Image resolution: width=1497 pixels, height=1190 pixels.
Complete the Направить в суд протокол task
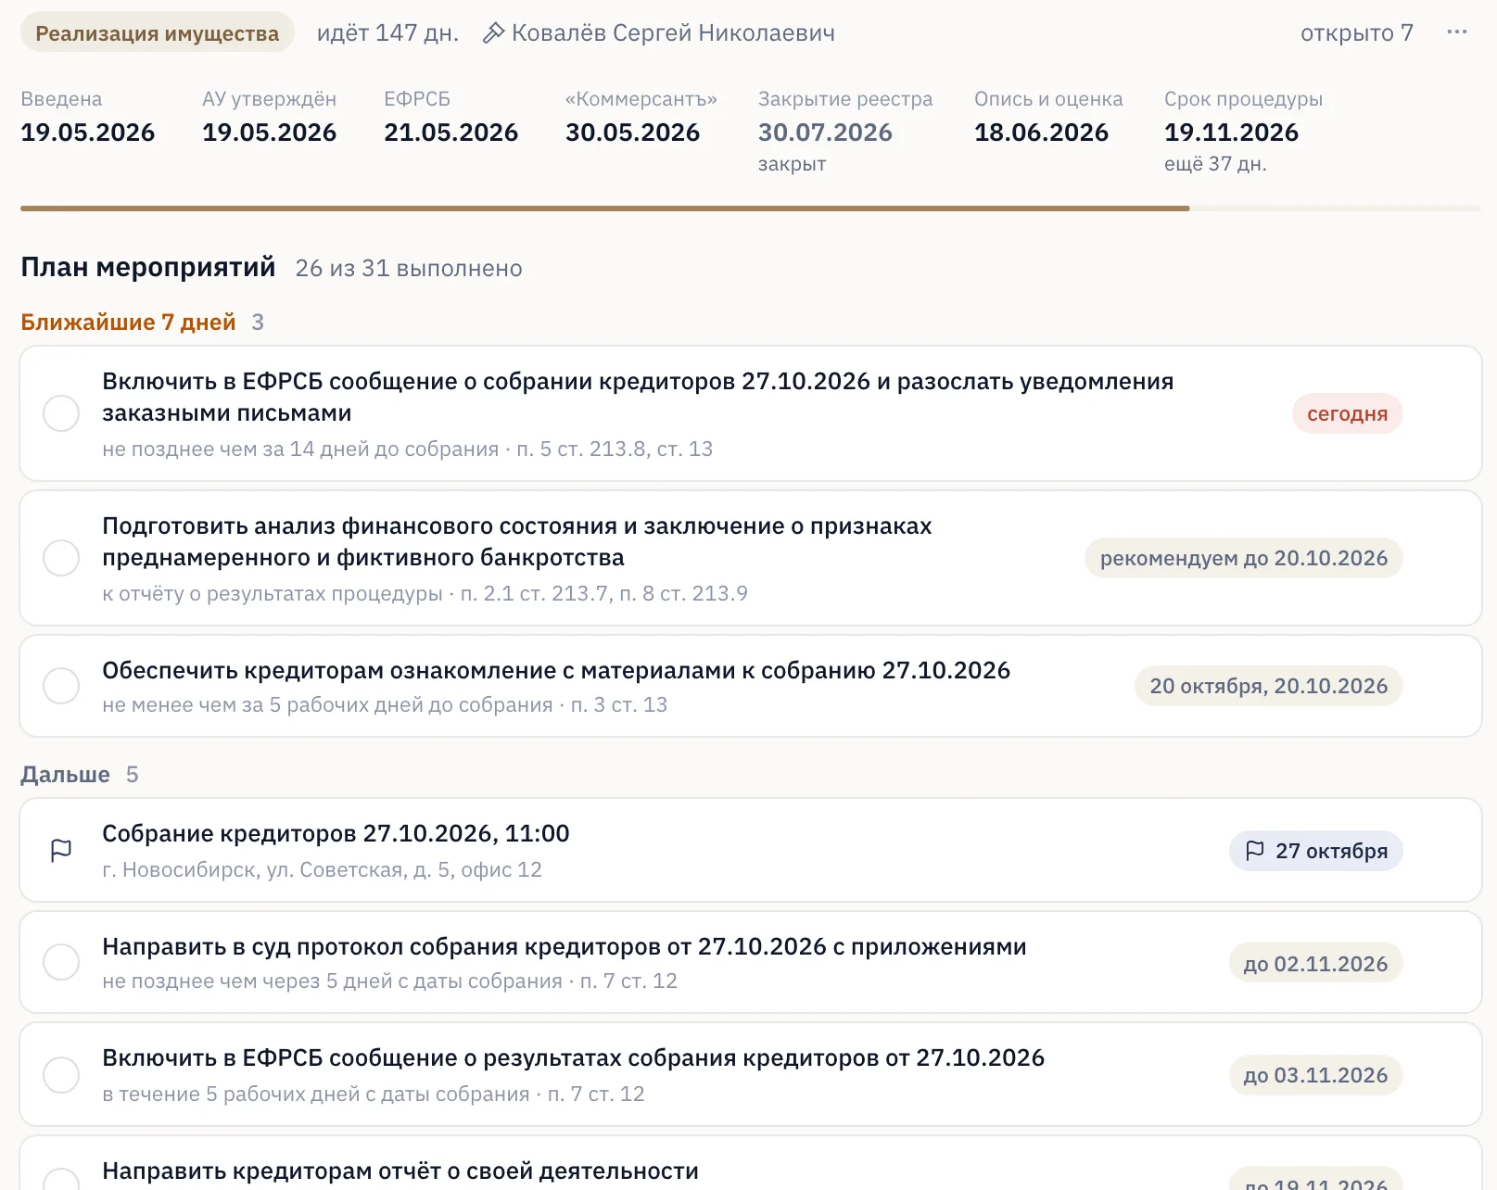pos(61,962)
